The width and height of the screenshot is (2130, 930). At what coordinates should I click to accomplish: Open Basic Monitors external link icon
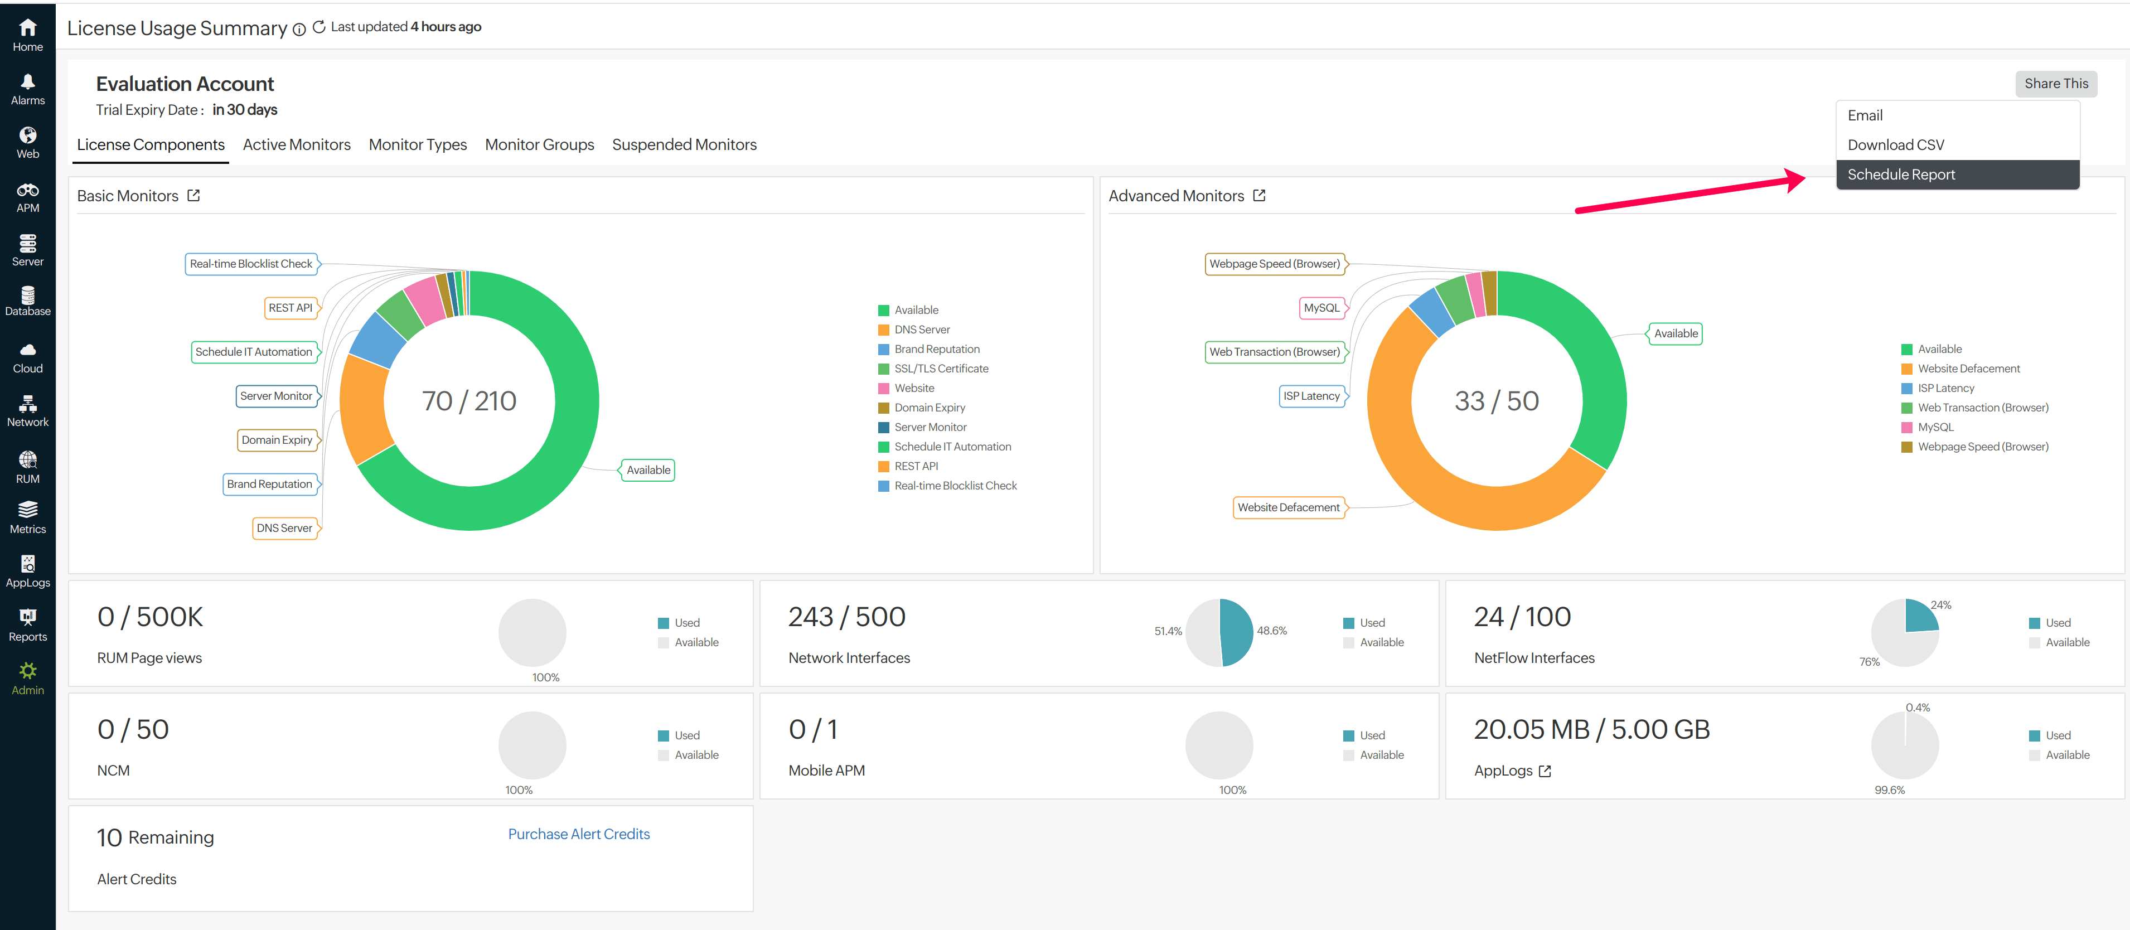(193, 196)
